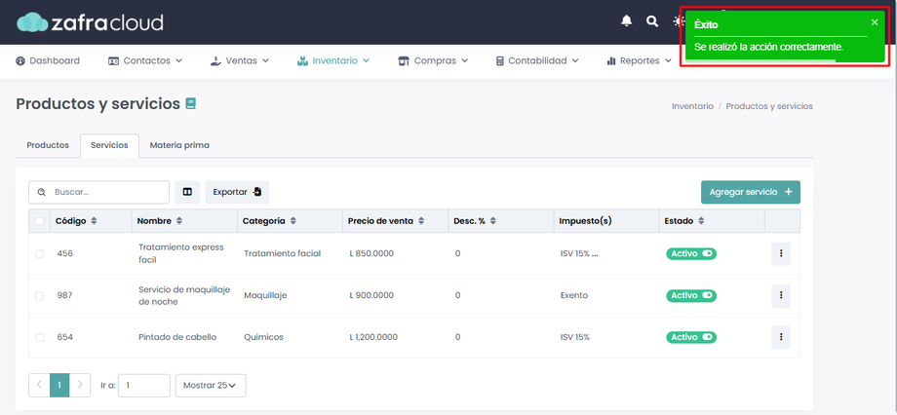
Task: Click the L 1,200.0000 price cell
Action: click(x=373, y=337)
